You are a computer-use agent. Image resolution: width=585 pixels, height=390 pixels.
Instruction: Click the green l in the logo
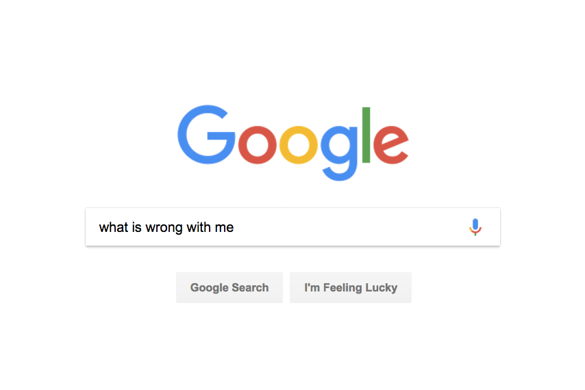[x=366, y=135]
